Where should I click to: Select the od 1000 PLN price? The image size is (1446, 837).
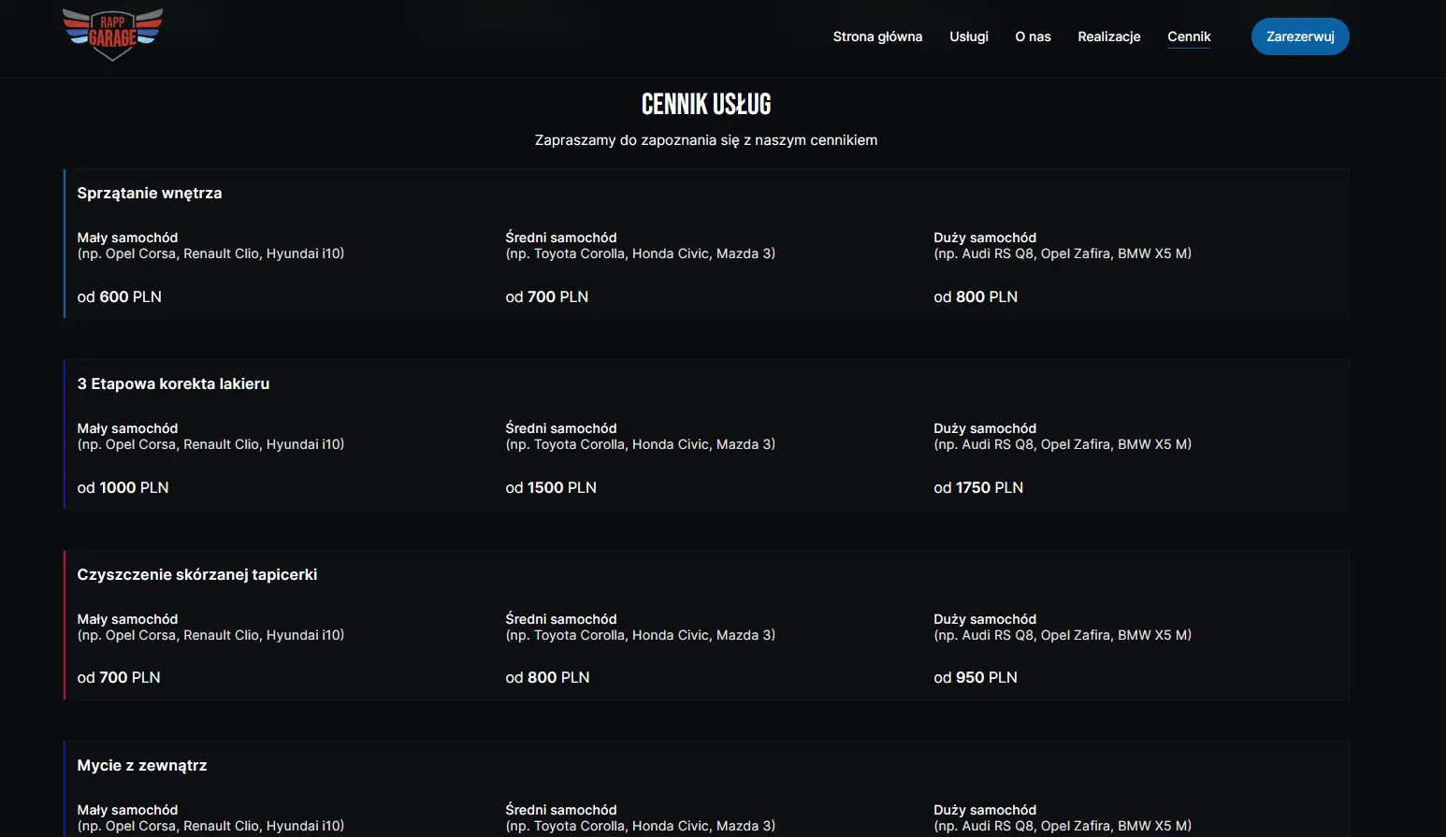123,488
